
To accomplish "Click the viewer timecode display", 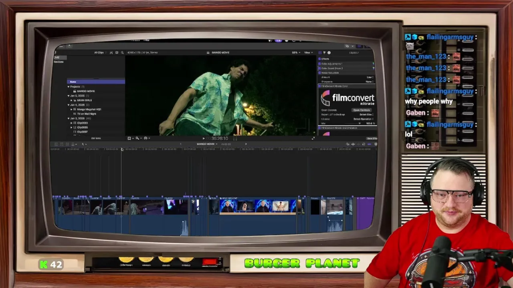I will click(x=220, y=138).
